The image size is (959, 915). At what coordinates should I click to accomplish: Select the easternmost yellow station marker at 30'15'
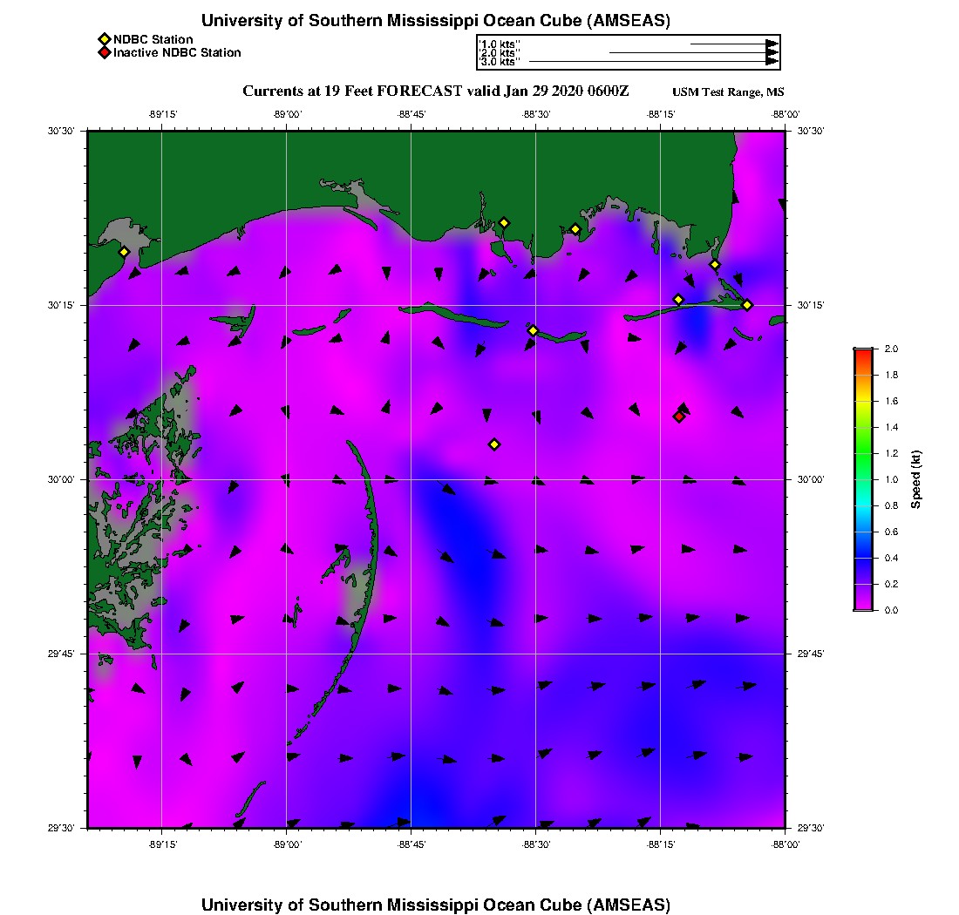coord(747,305)
